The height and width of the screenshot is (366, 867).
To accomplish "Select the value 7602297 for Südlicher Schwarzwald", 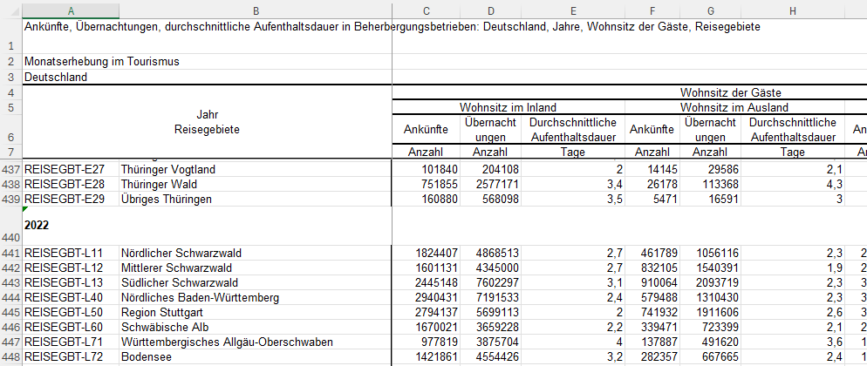I will 491,283.
